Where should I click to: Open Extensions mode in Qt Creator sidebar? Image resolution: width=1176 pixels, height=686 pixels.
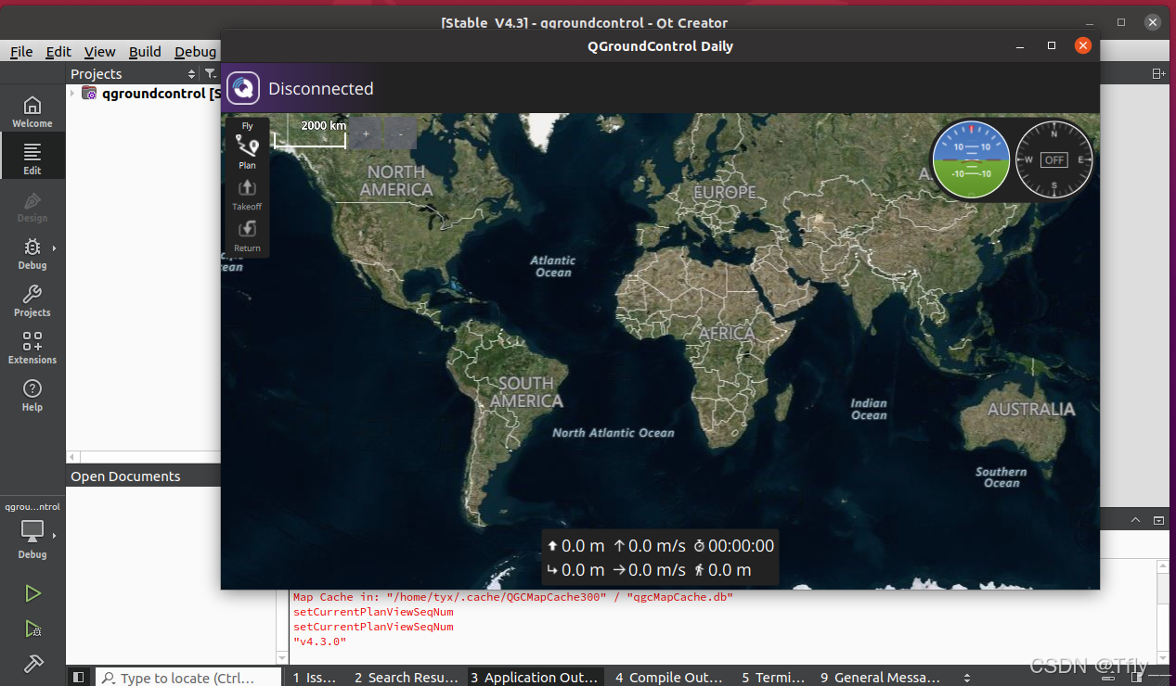32,348
